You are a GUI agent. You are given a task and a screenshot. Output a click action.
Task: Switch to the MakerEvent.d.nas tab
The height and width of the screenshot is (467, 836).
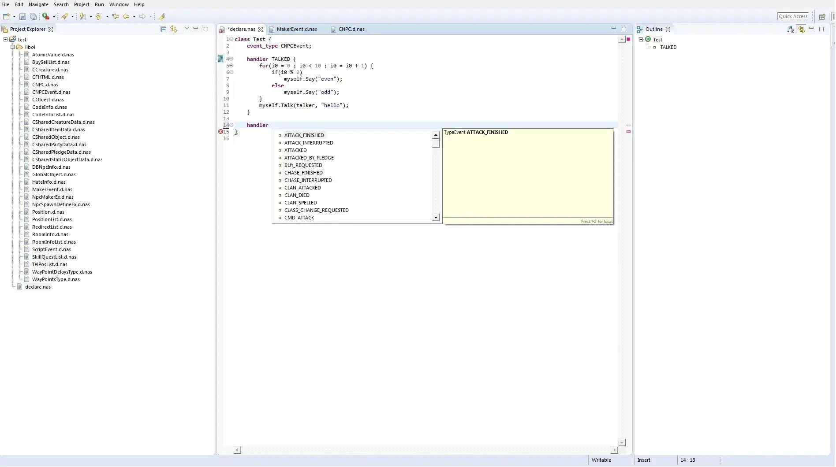(297, 29)
